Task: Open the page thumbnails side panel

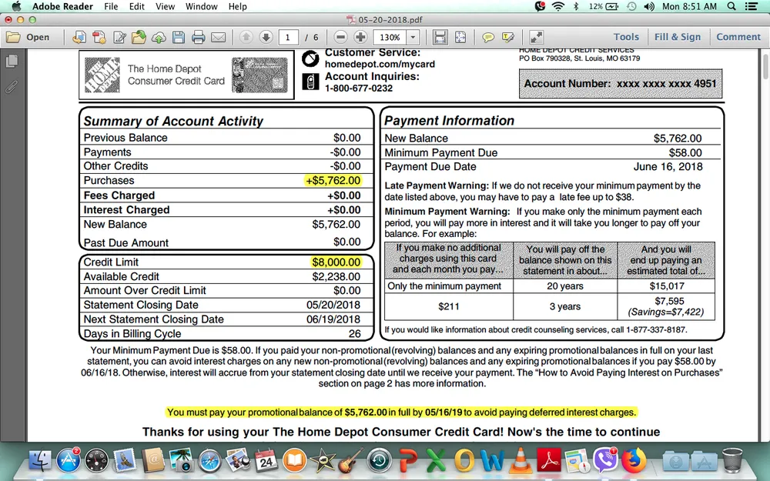Action: coord(12,62)
